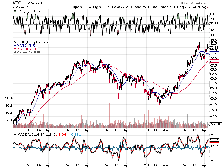The width and height of the screenshot is (222, 168).
Task: Click the 'Open 80.04' value
Action: 82,7
